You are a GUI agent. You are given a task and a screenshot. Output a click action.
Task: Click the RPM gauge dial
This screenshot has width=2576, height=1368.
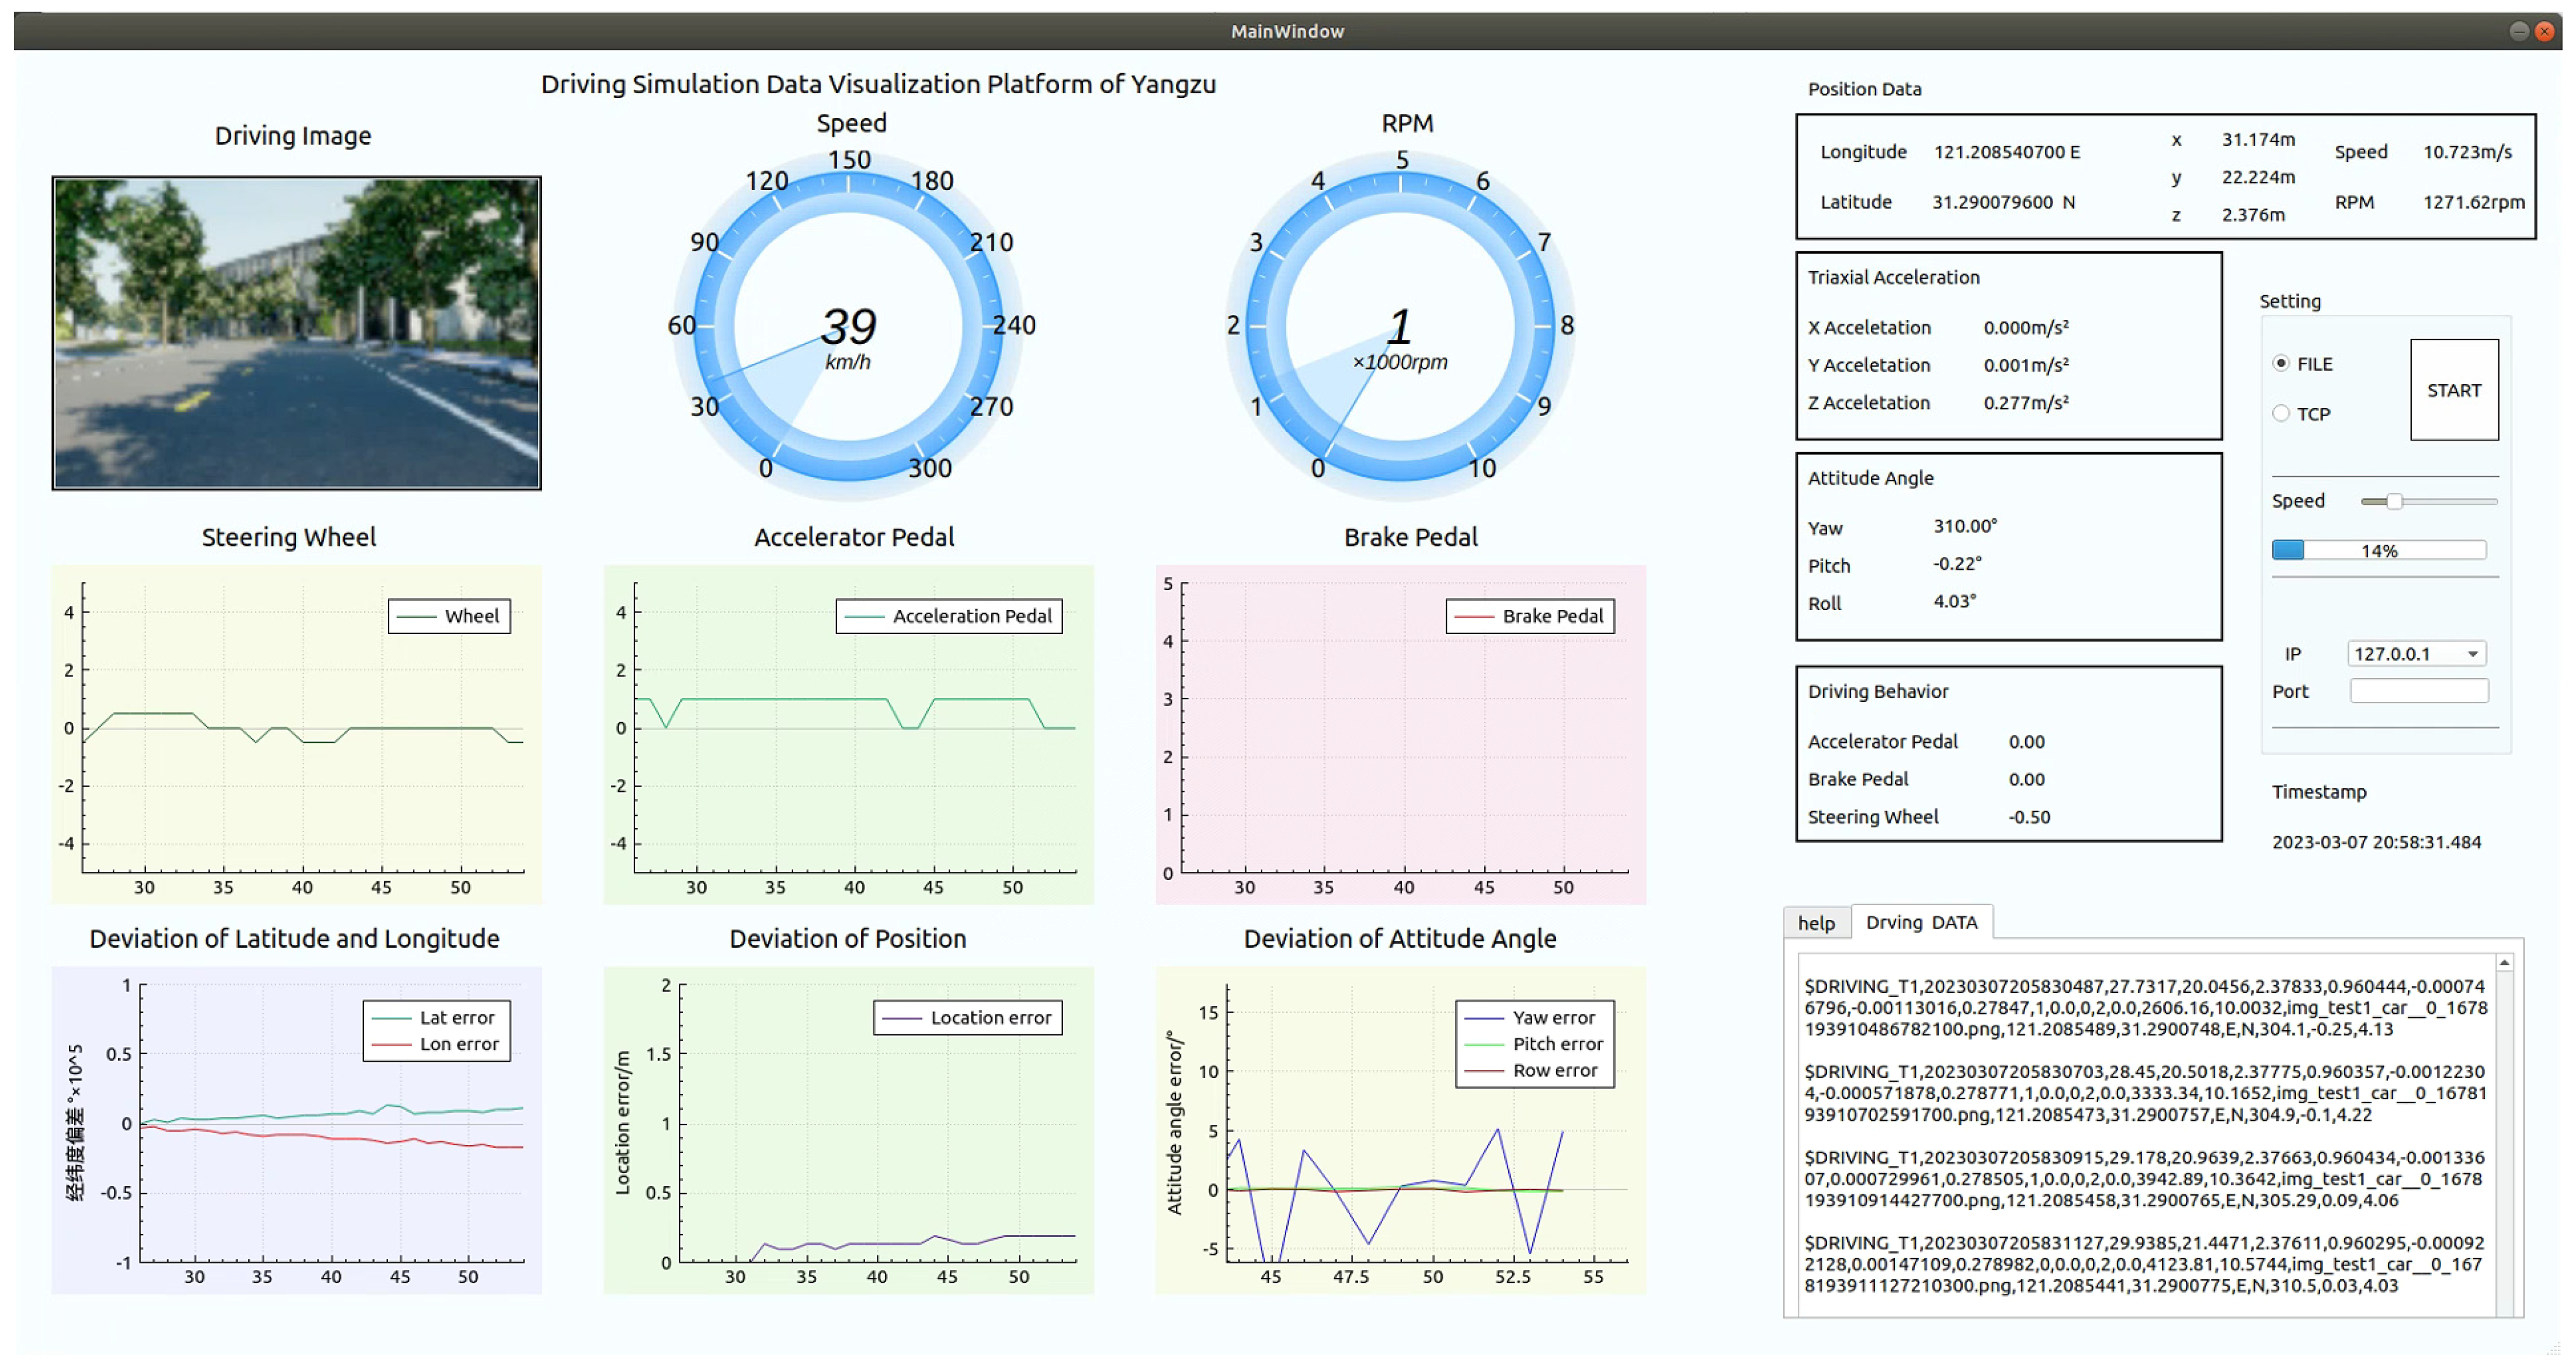click(x=1399, y=326)
